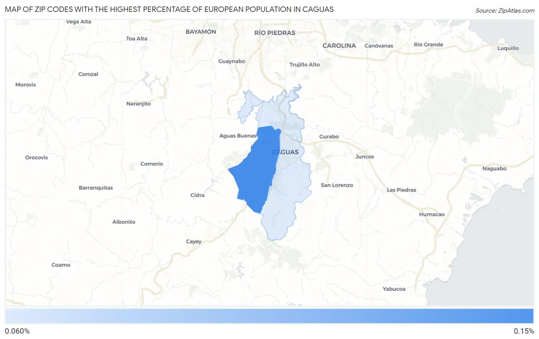This screenshot has height=339, width=539.
Task: Click the Humacao map label
Action: point(432,215)
